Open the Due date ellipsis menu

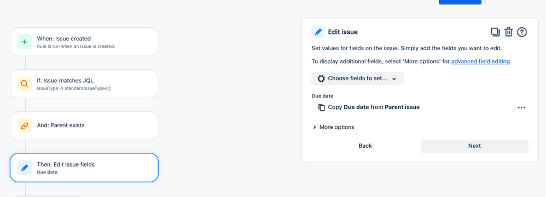click(521, 108)
